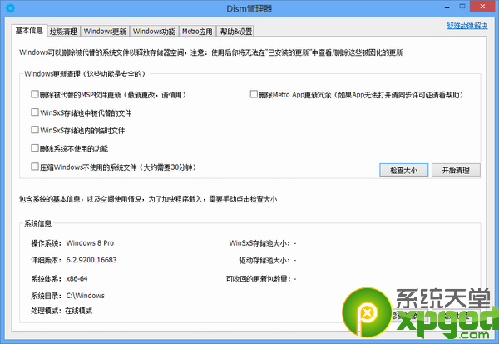This screenshot has width=499, height=344.
Task: Enable 删除被代替的MSP软件更新 checkbox
Action: [x=35, y=94]
